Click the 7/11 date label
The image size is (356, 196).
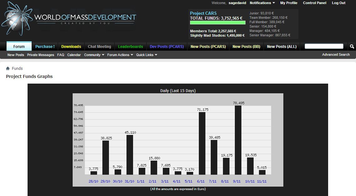pyautogui.click(x=213, y=181)
